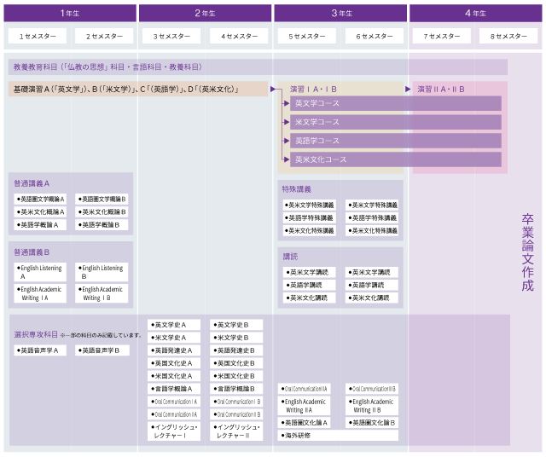Click English Academic Writing ⅡB box

(x=372, y=406)
